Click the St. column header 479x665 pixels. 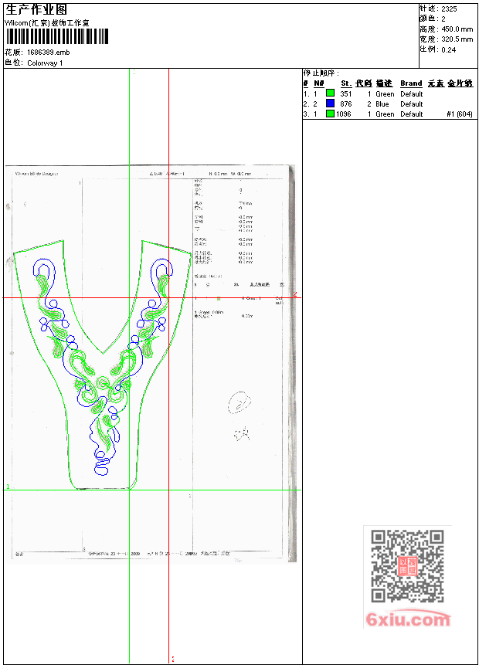[x=346, y=83]
